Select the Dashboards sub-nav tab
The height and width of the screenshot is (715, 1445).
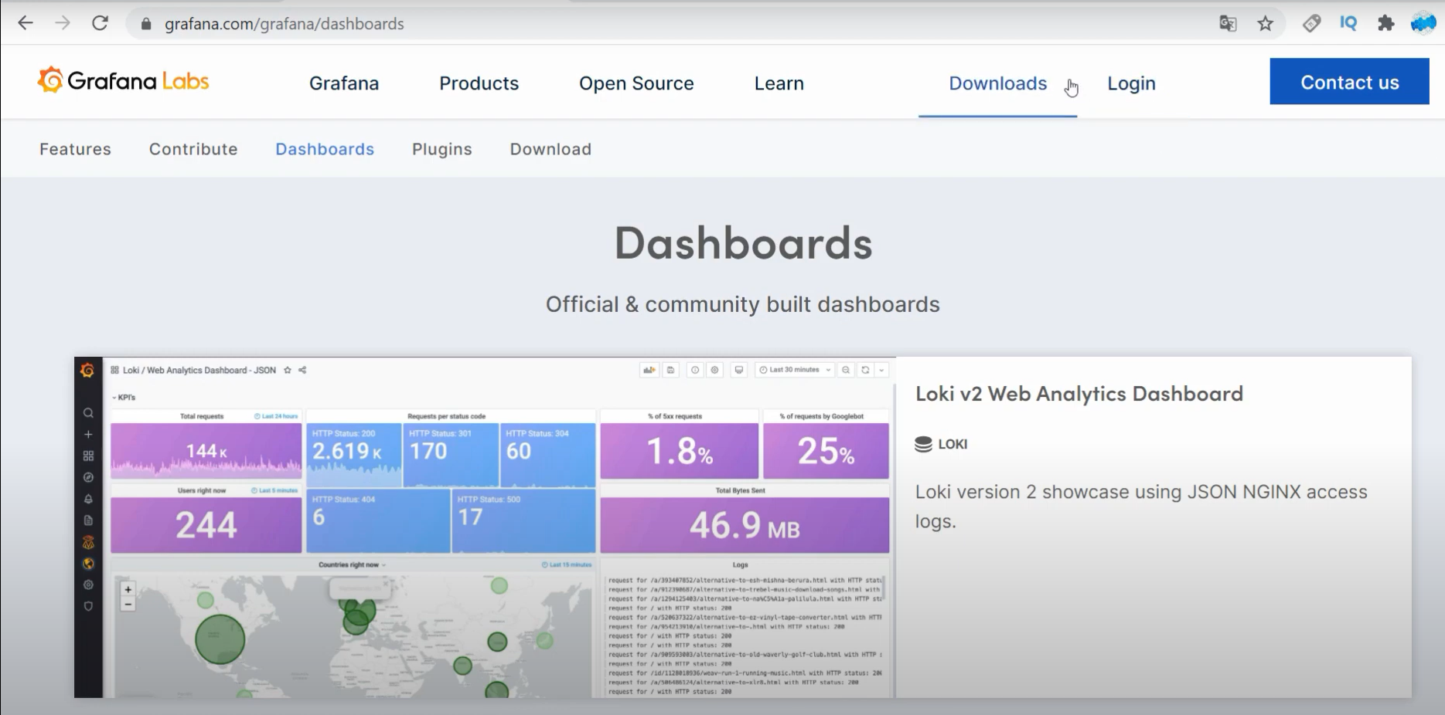[325, 149]
